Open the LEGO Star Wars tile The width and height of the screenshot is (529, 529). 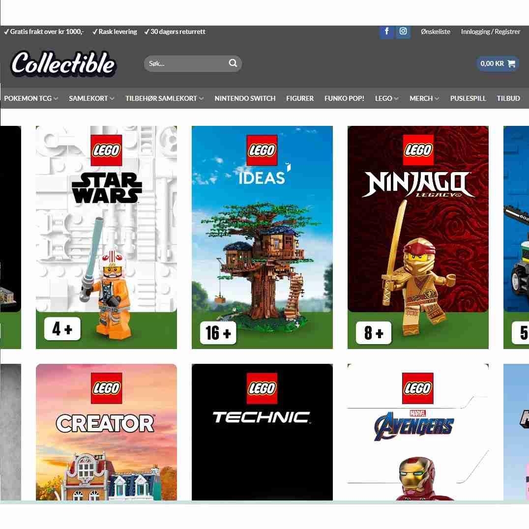point(106,237)
